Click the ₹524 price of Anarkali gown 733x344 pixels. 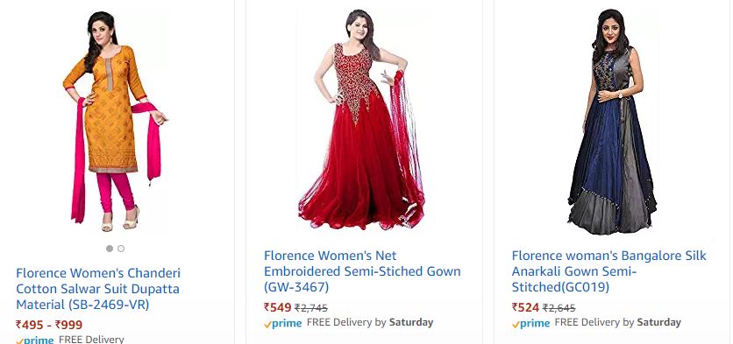[525, 307]
